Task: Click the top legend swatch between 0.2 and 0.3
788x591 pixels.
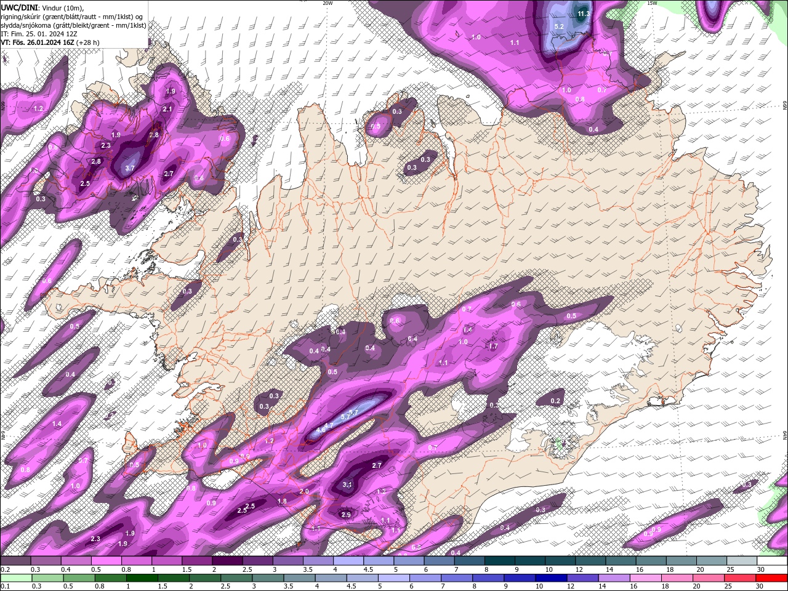Action: tap(17, 561)
